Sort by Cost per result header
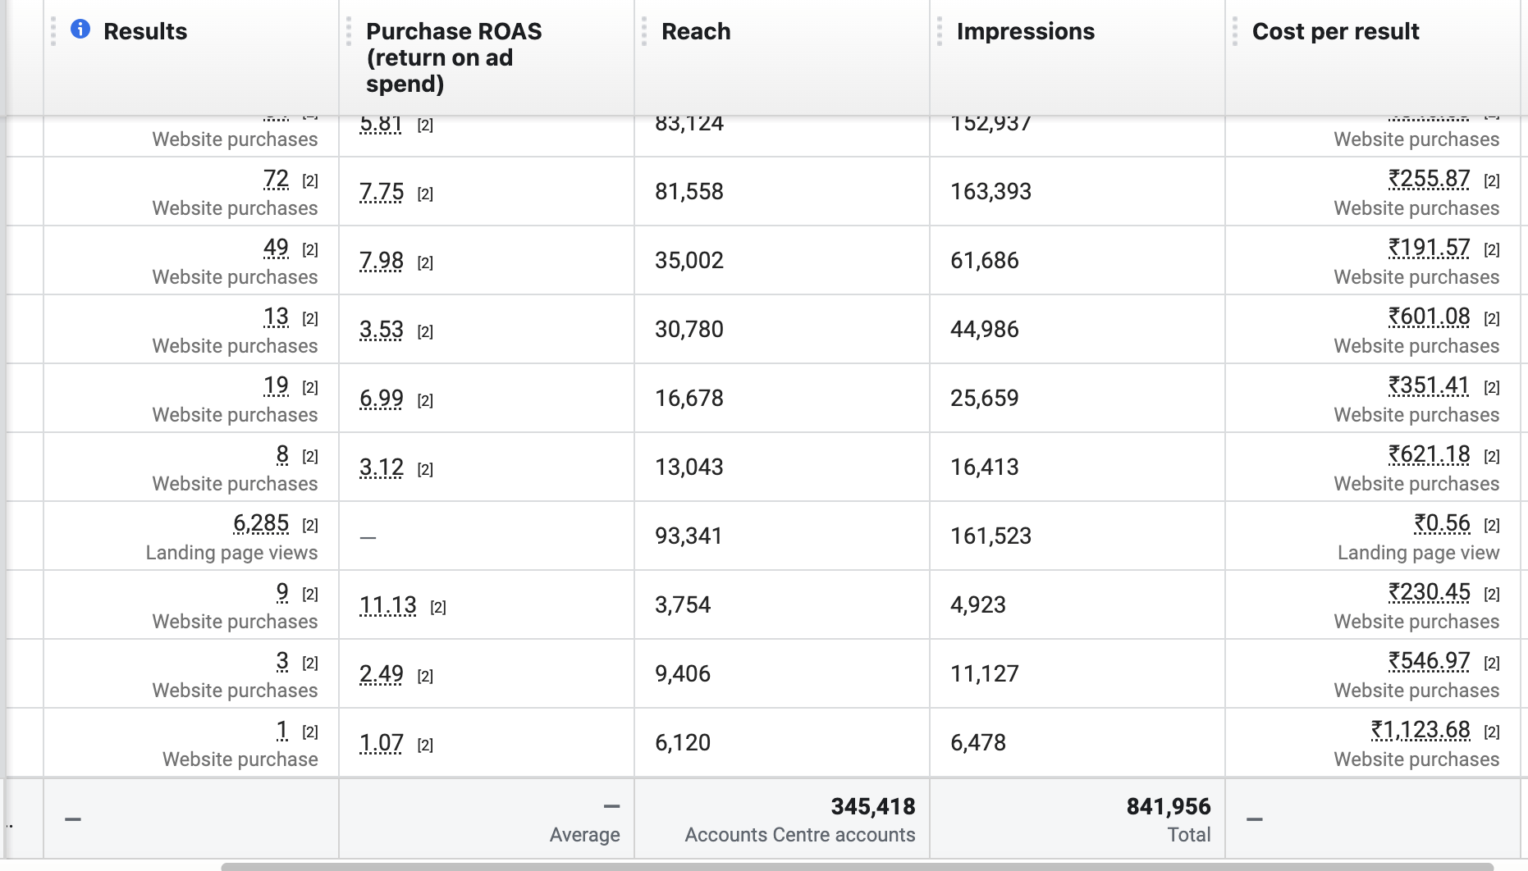This screenshot has width=1528, height=871. coord(1335,31)
